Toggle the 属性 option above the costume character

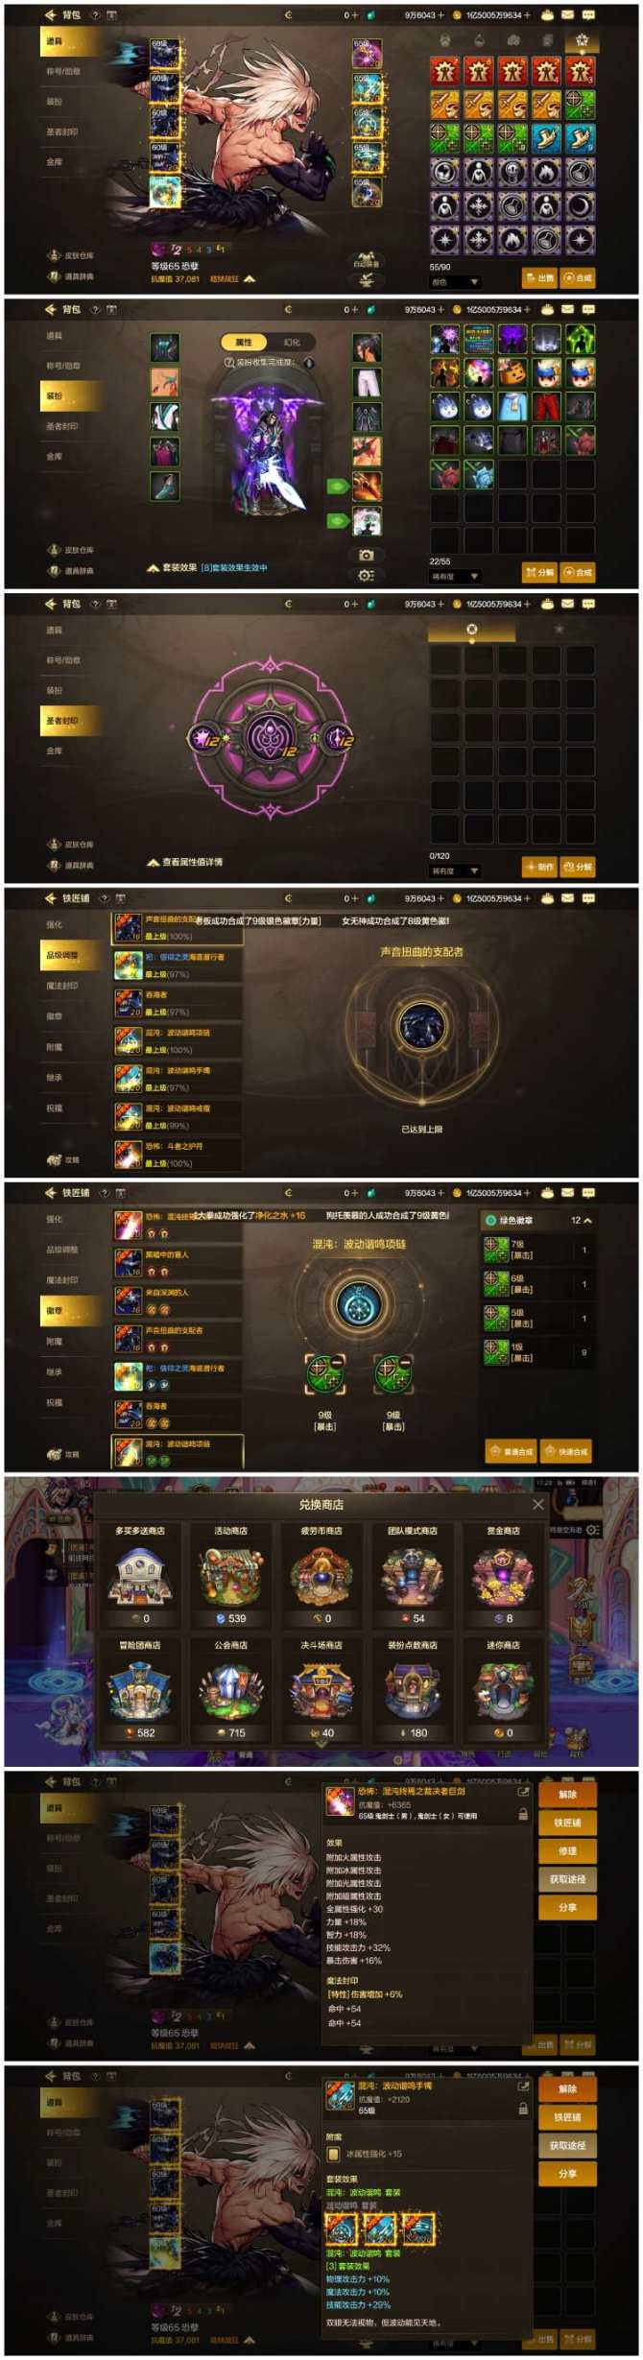[x=244, y=342]
